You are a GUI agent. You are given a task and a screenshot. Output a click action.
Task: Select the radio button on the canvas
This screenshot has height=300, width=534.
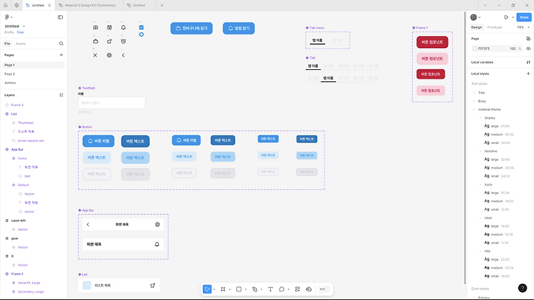tap(142, 35)
